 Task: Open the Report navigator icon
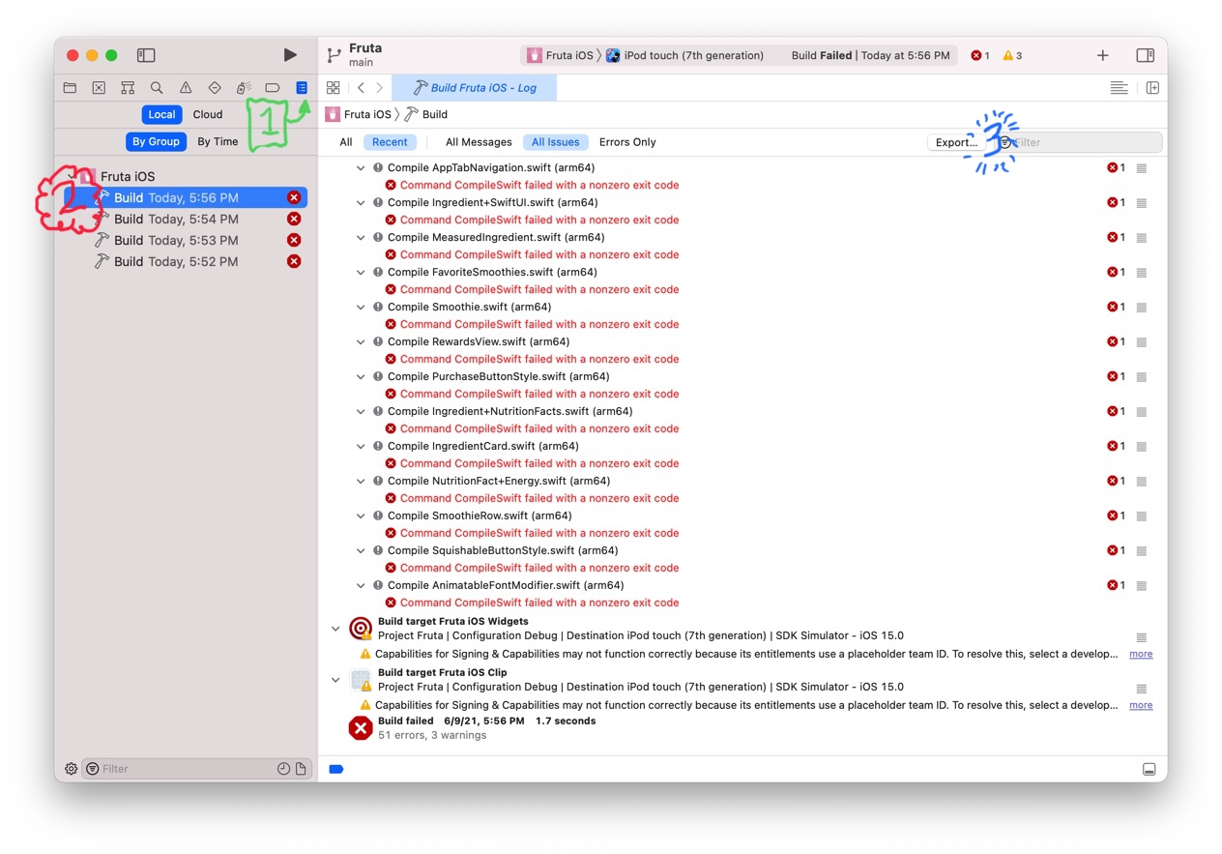[302, 88]
